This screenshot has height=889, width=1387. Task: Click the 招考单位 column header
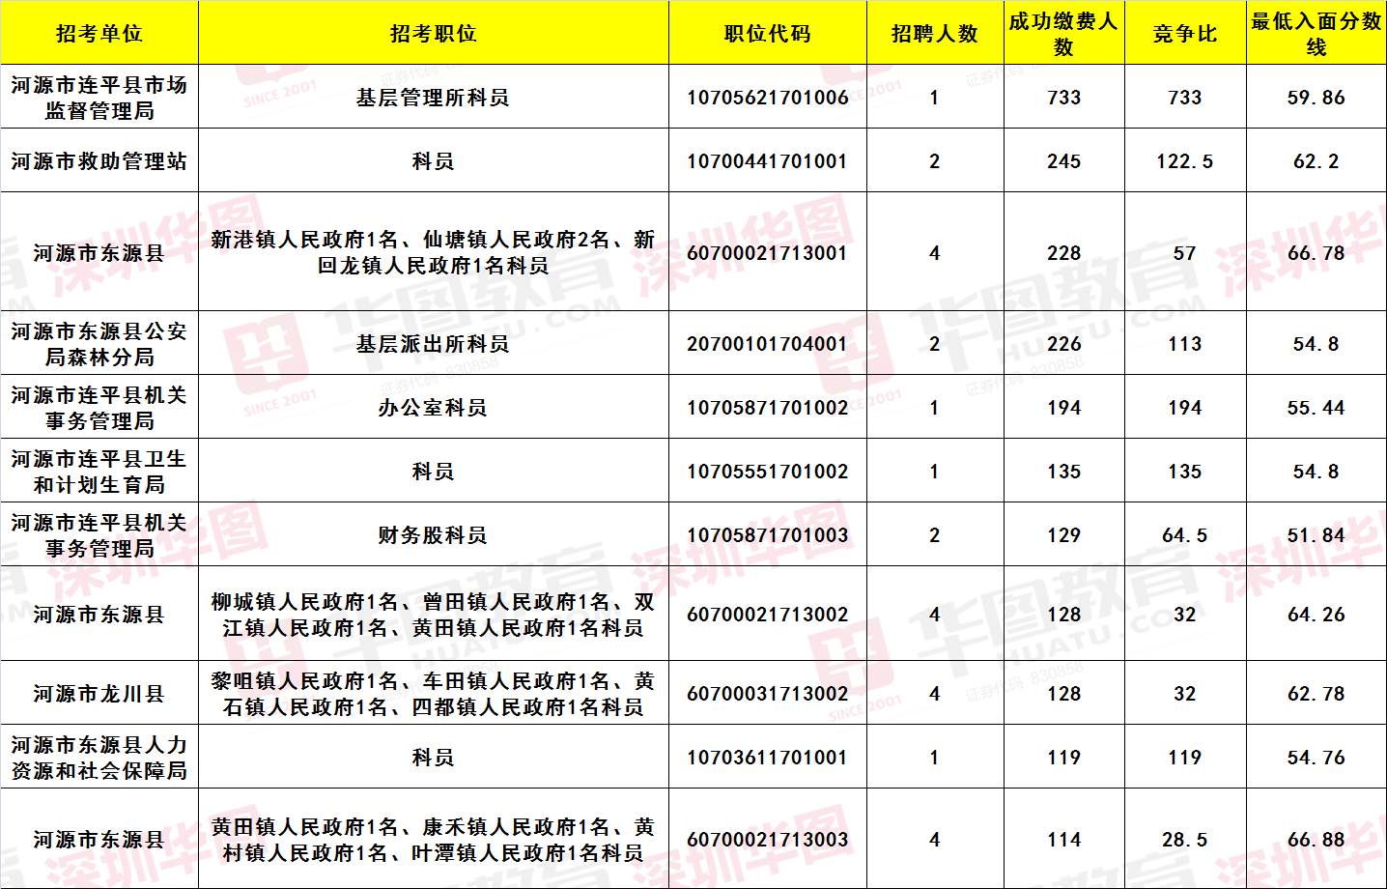pos(99,33)
